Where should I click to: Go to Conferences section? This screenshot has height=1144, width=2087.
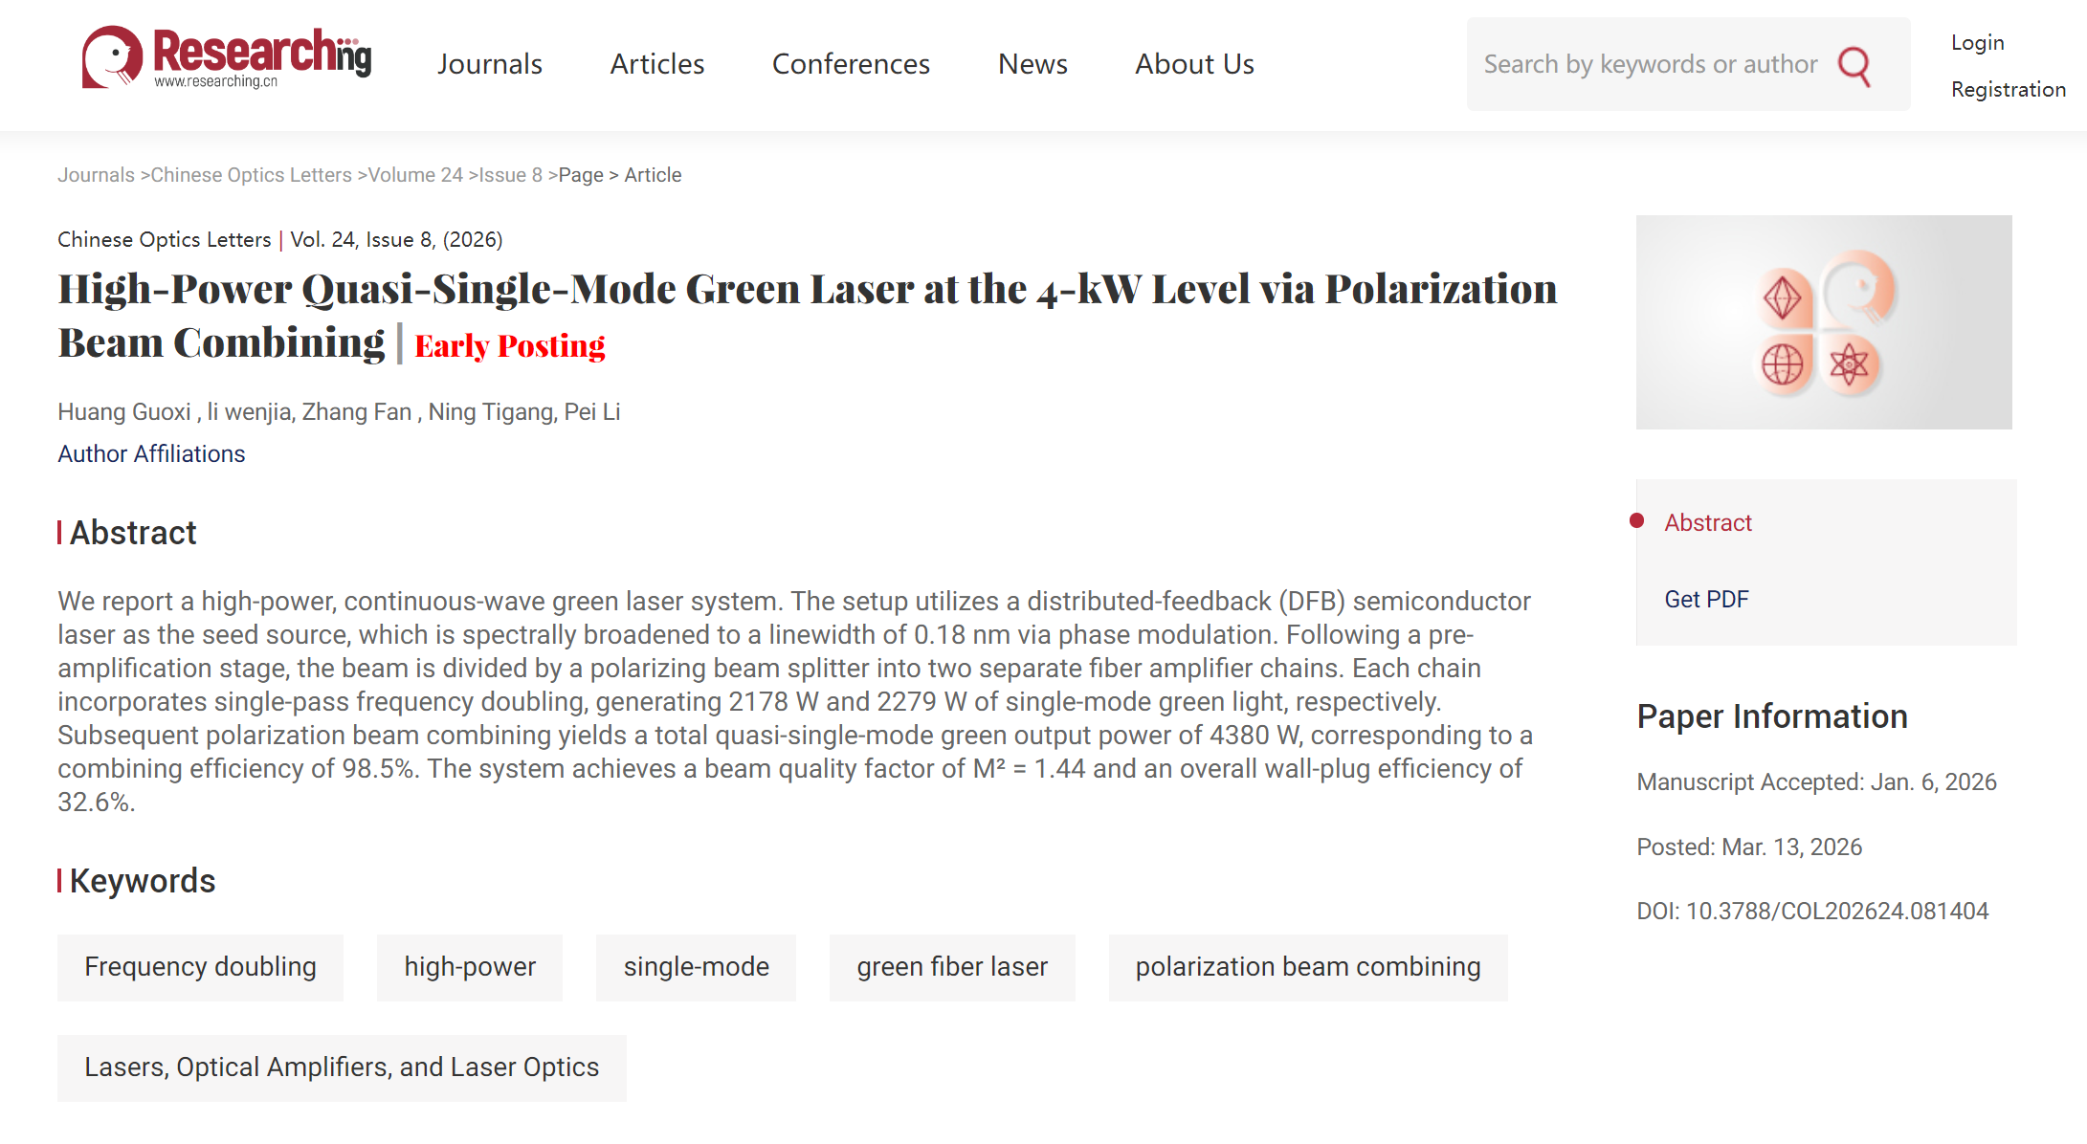pos(851,64)
